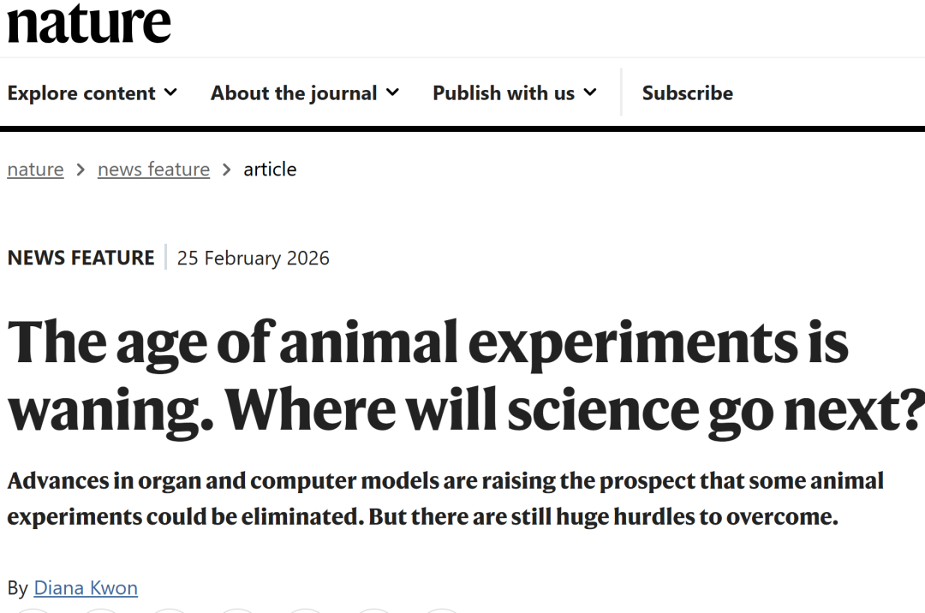The height and width of the screenshot is (613, 925).
Task: Open the 'news feature' breadcrumb link
Action: 153,170
